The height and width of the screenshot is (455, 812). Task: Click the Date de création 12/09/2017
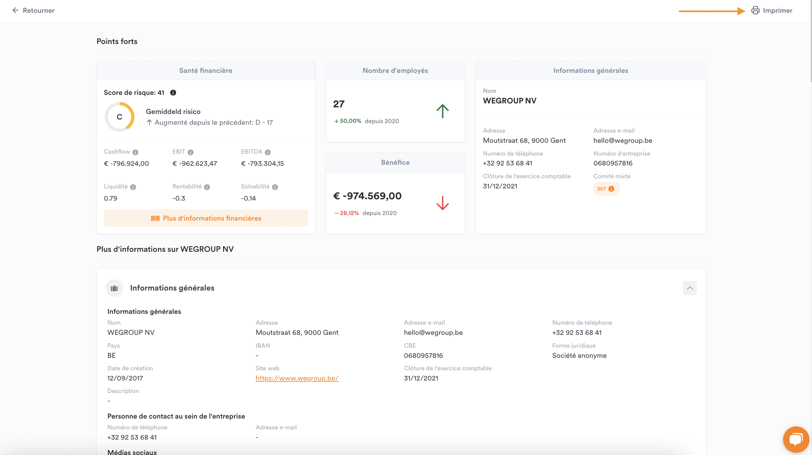[x=125, y=378]
